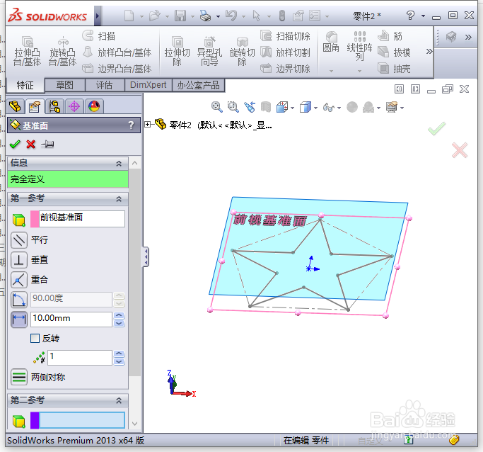Viewport: 483px width, 452px height.
Task: Select the Coincident (重合) constraint
Action: click(x=19, y=280)
